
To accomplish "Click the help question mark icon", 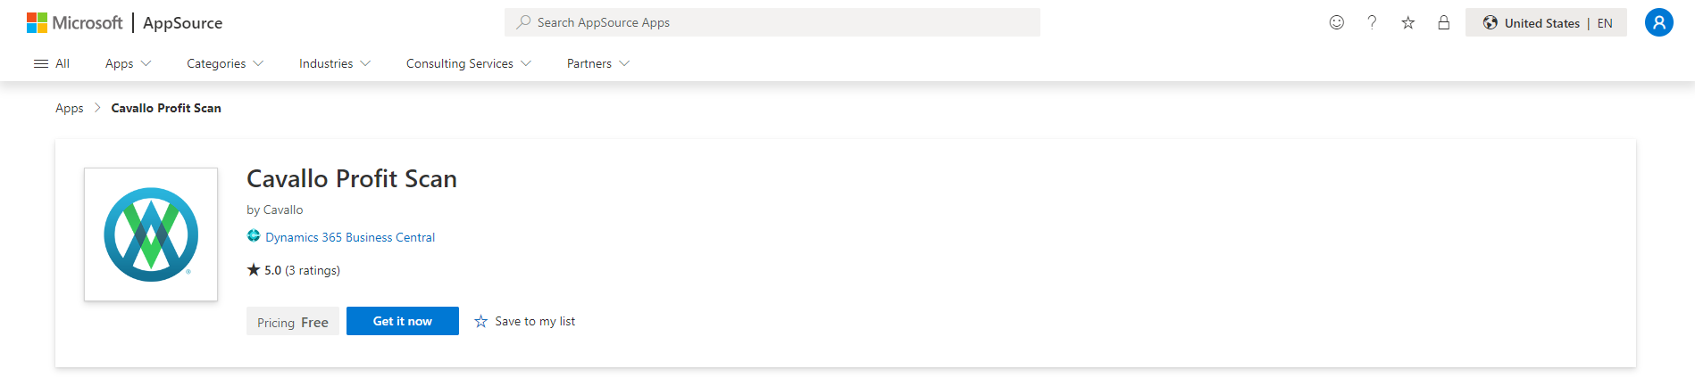I will coord(1372,22).
